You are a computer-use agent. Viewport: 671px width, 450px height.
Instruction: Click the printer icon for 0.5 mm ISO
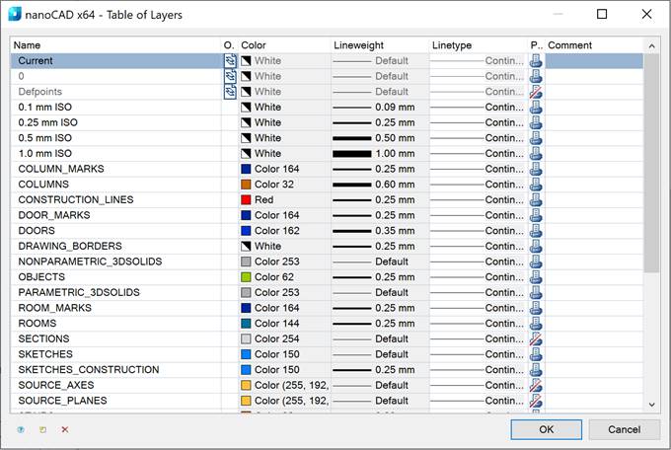[536, 138]
